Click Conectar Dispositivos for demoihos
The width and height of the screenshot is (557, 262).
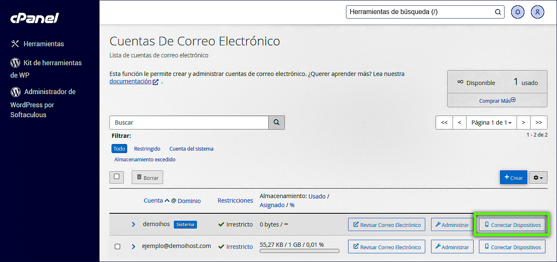click(512, 225)
